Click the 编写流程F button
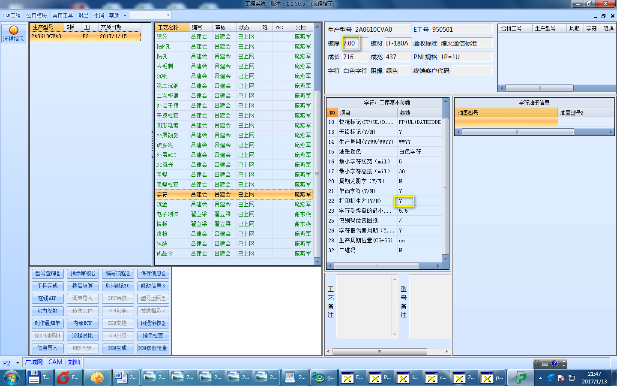 click(118, 273)
